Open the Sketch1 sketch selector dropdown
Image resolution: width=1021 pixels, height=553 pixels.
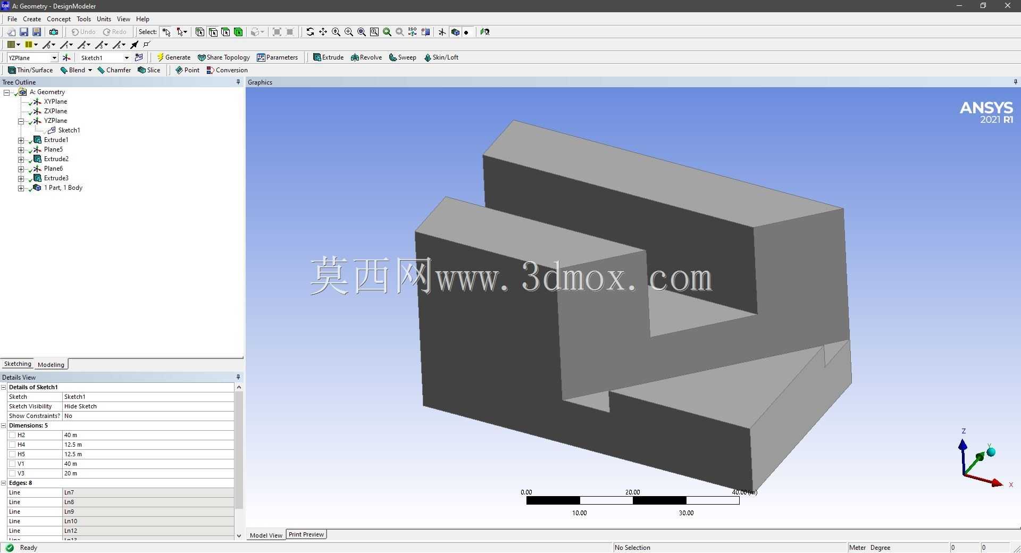127,57
